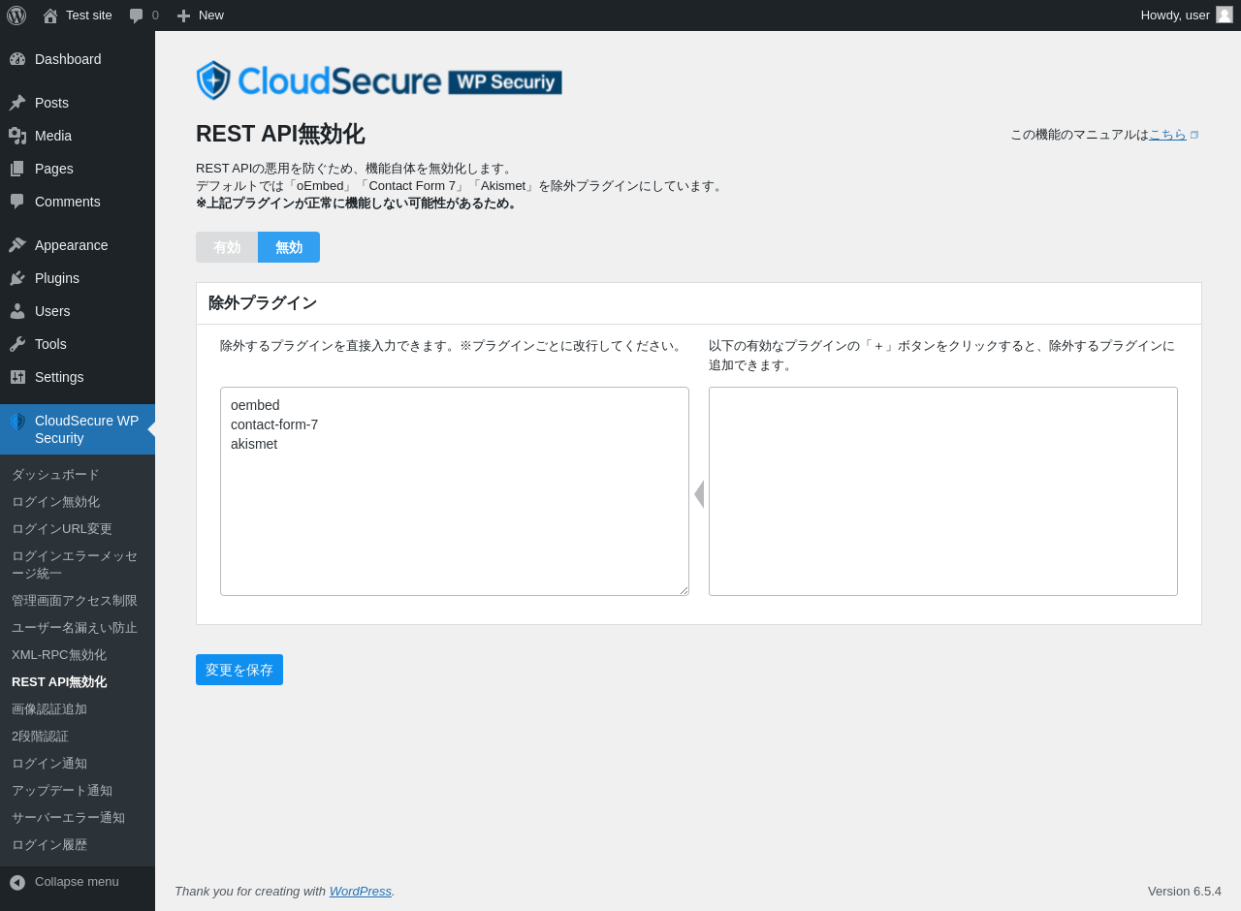
Task: Open the 画像認証追加 submenu item
Action: pos(78,709)
